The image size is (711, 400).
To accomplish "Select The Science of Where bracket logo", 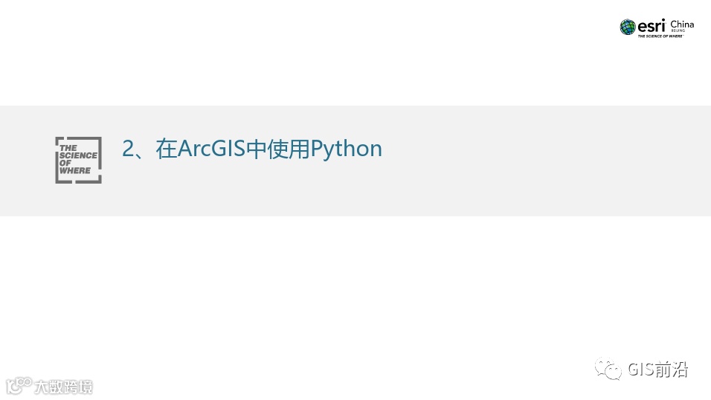I will tap(78, 160).
